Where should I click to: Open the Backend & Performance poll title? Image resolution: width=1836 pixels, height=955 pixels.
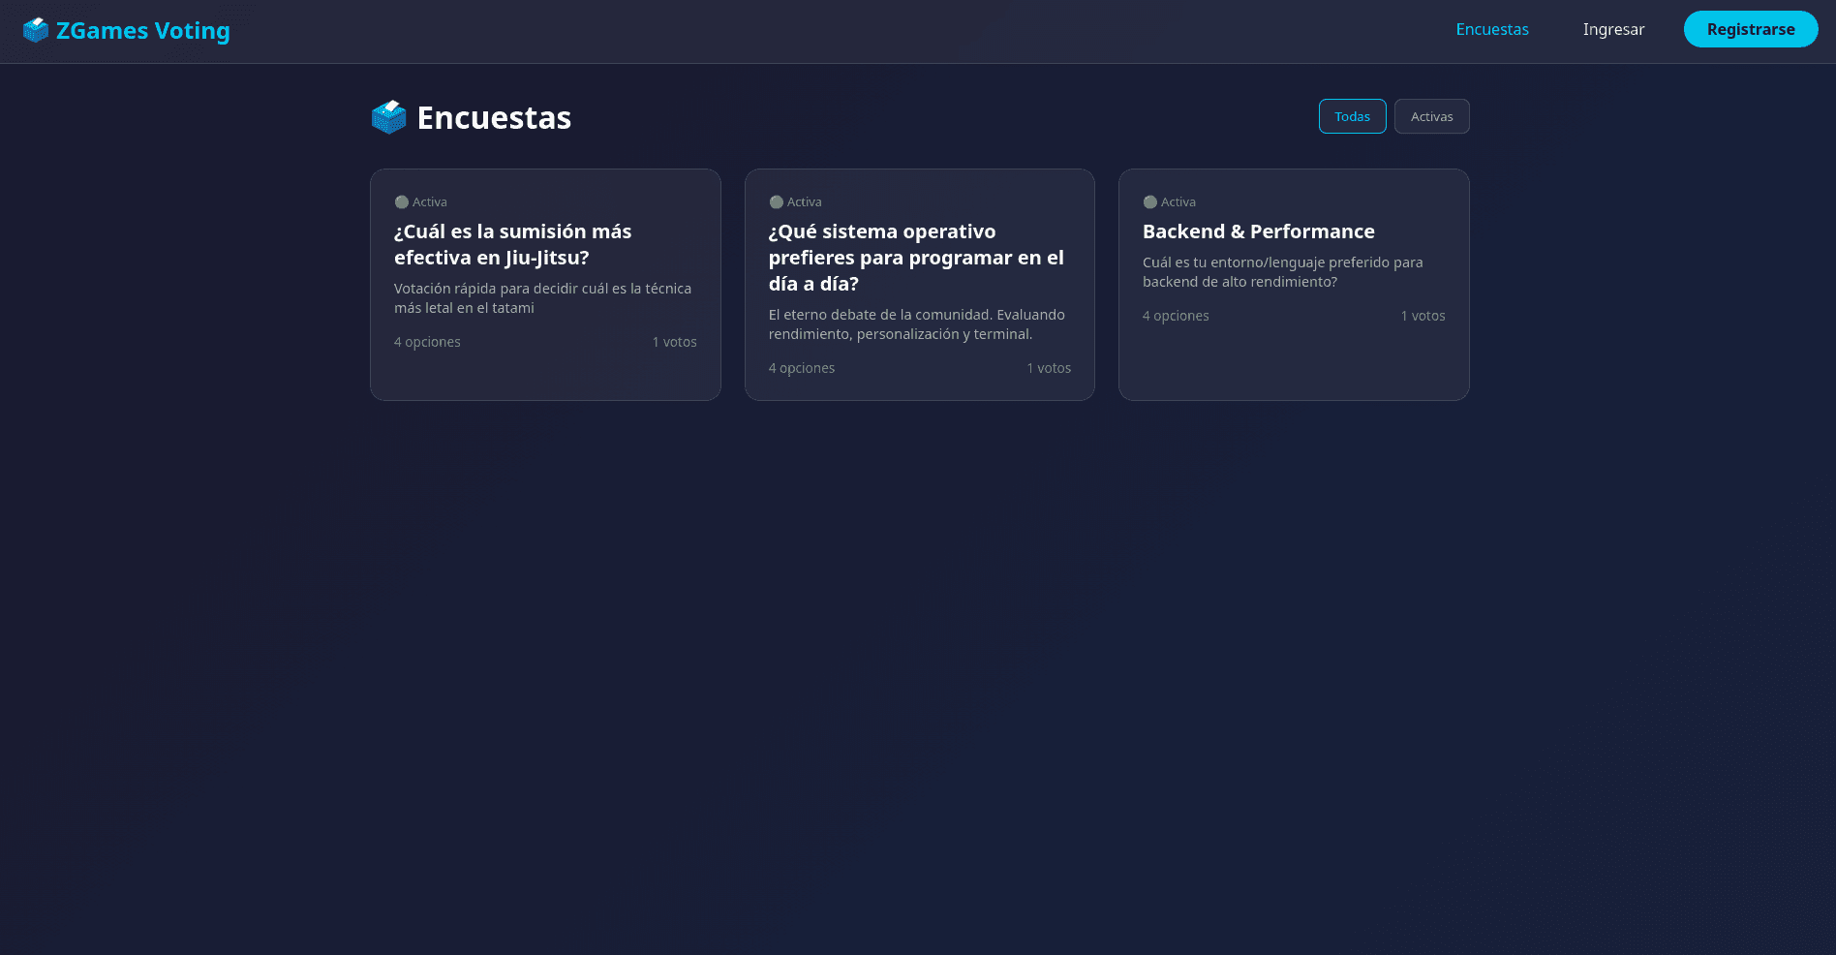1259,231
